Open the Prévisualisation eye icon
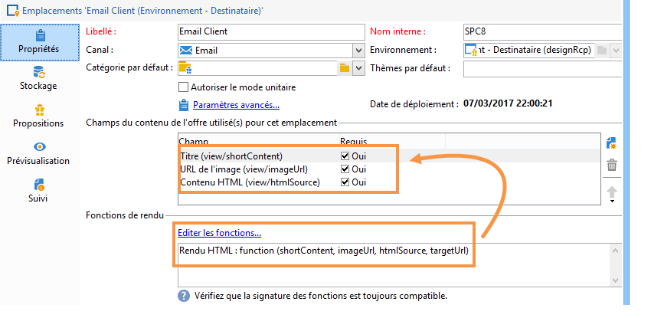The width and height of the screenshot is (651, 318). [38, 153]
